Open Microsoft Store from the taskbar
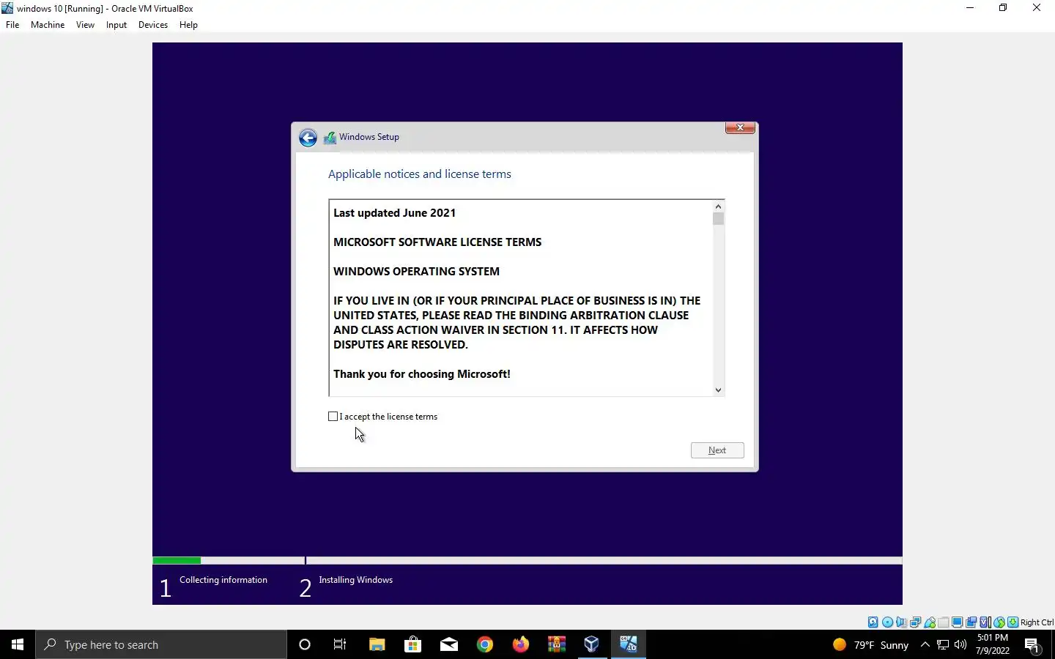 click(412, 644)
